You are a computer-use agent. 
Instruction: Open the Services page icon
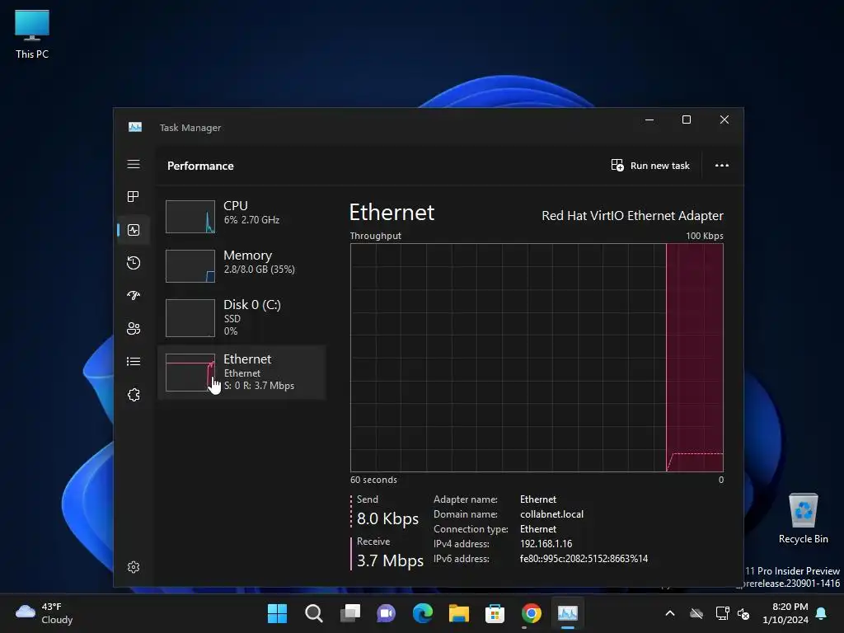[134, 395]
